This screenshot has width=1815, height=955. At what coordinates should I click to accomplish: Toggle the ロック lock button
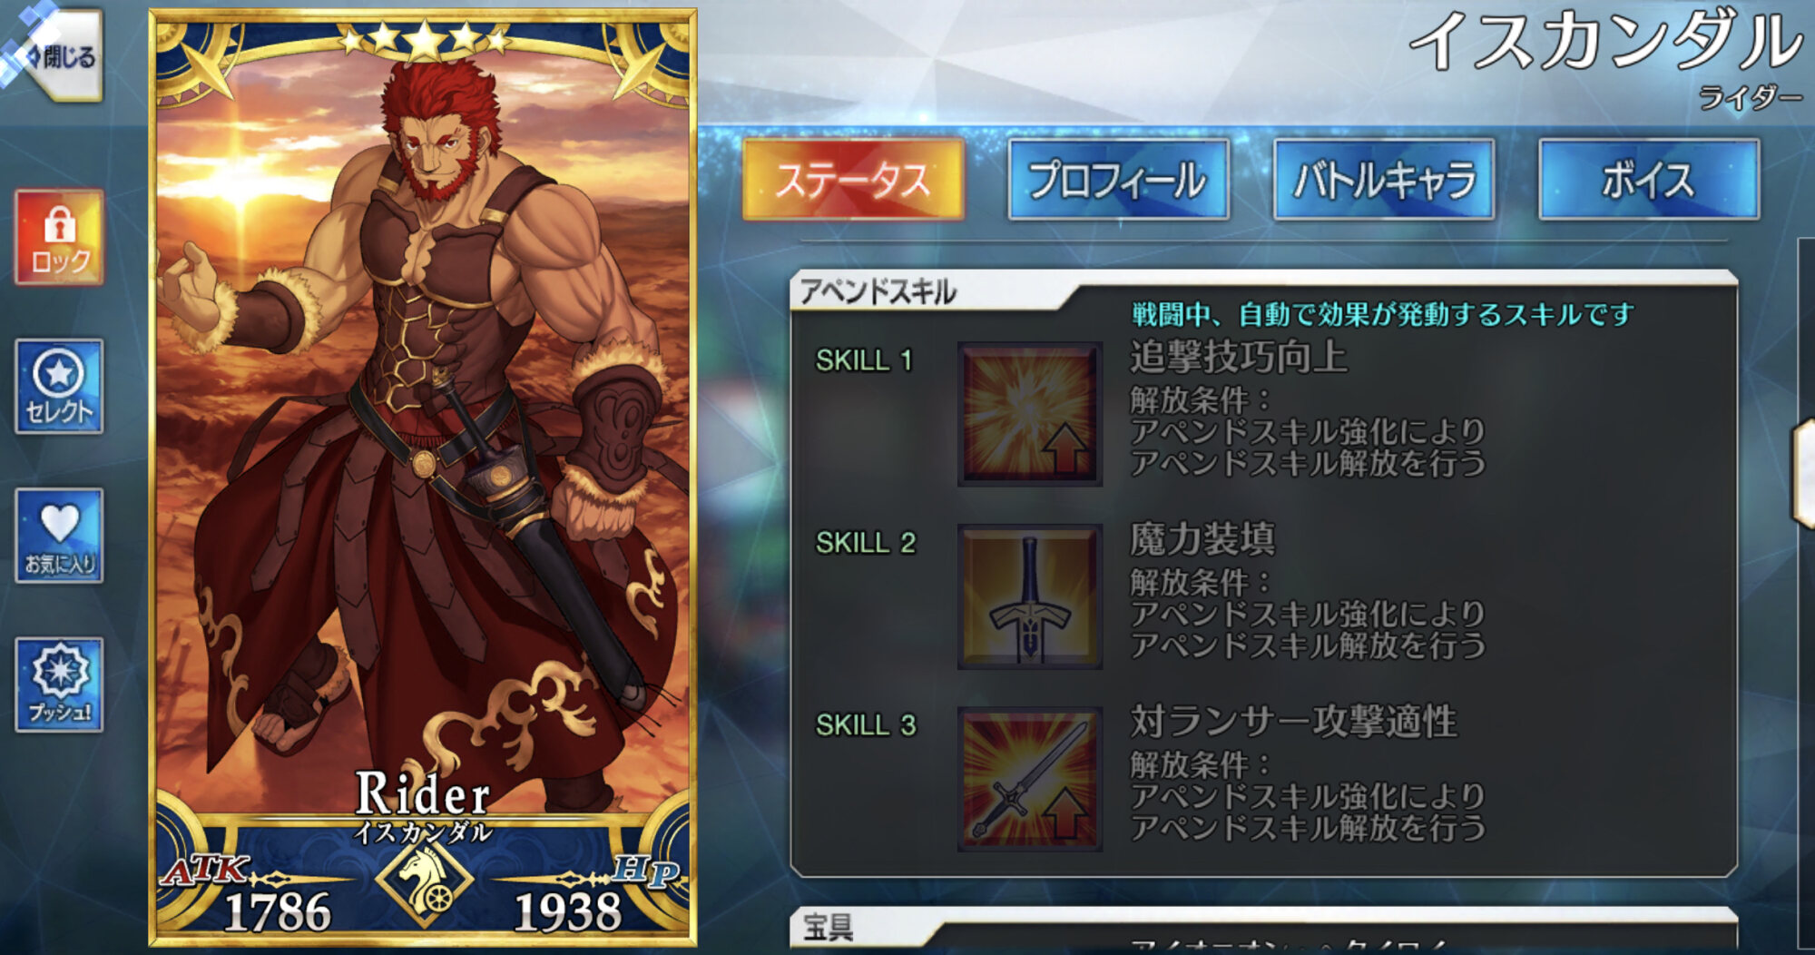[x=59, y=238]
